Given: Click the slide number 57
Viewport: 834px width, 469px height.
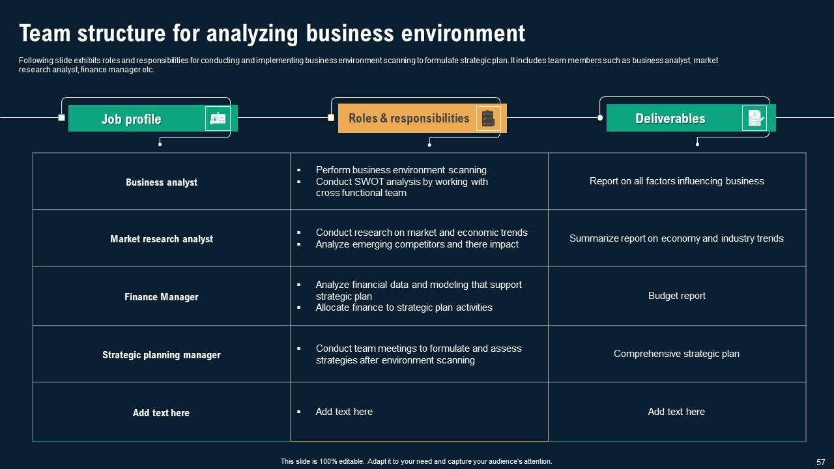Looking at the screenshot, I should [x=820, y=461].
